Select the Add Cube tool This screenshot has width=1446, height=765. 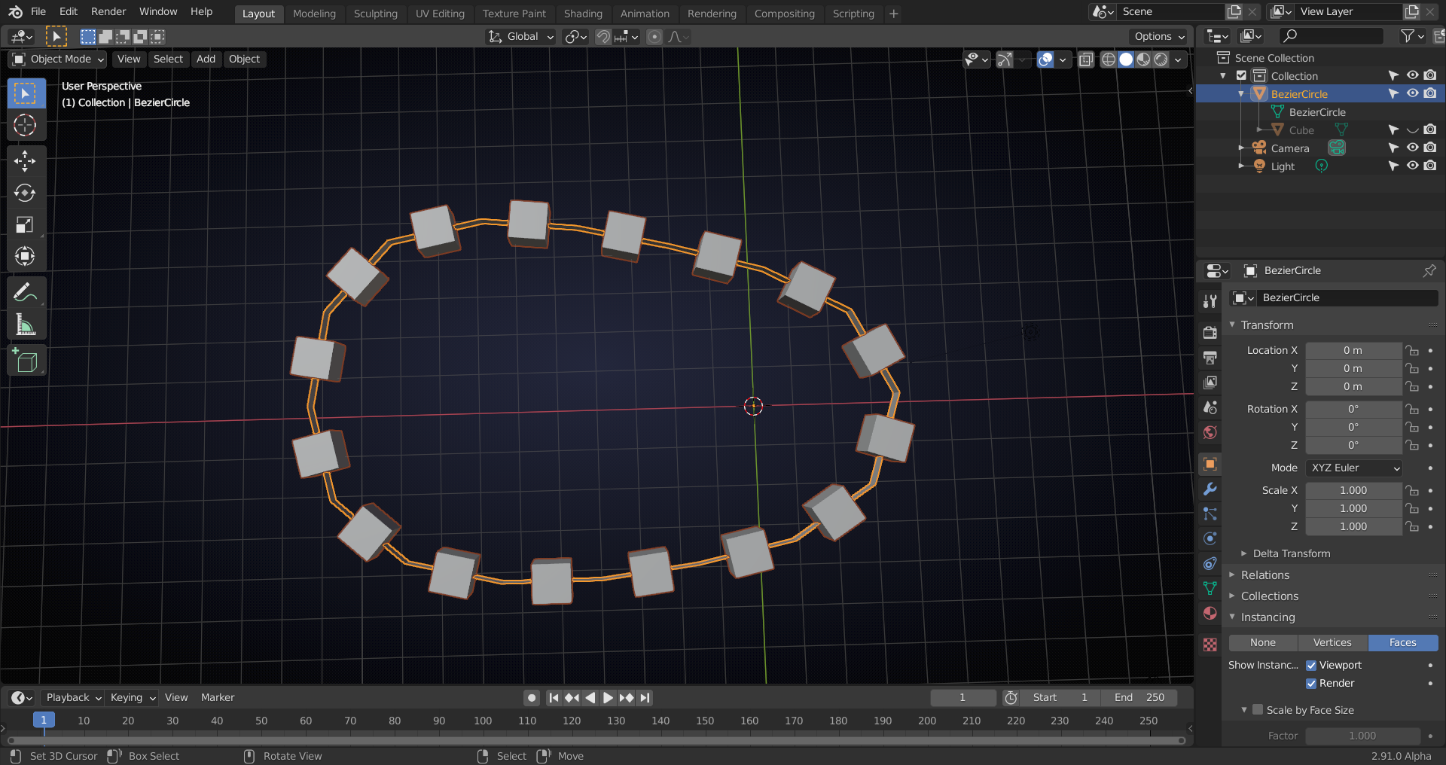[x=25, y=361]
